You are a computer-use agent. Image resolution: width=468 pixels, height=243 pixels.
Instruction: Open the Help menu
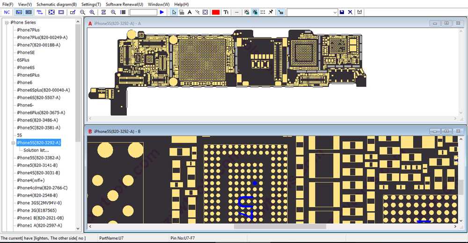(x=181, y=4)
